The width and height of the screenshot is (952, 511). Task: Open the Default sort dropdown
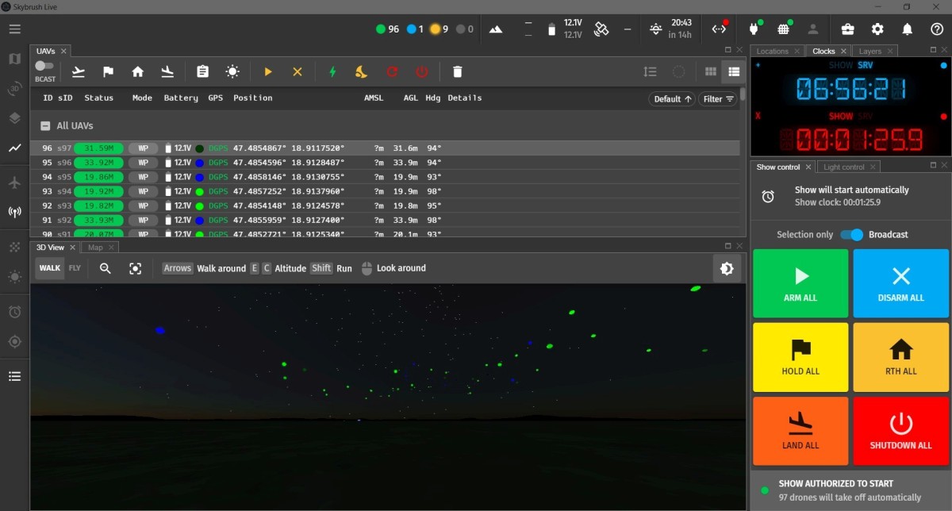tap(670, 98)
